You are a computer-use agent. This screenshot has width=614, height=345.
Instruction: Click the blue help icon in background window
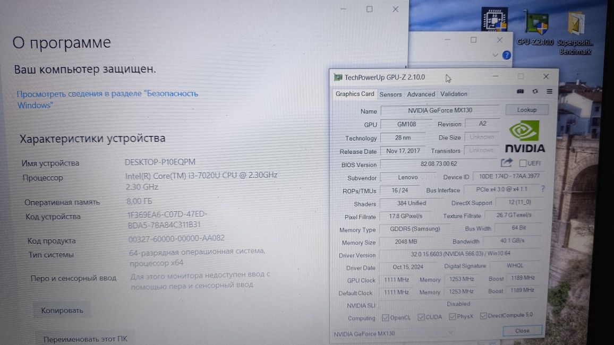[506, 55]
